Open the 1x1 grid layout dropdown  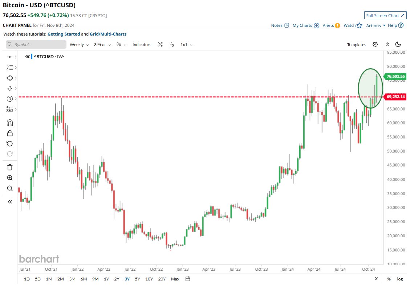point(186,45)
